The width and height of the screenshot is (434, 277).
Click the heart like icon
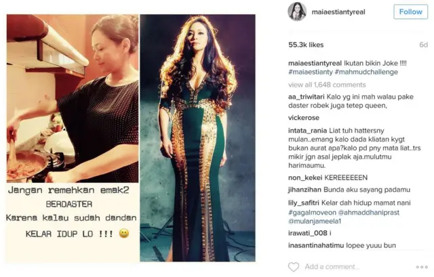(x=294, y=267)
